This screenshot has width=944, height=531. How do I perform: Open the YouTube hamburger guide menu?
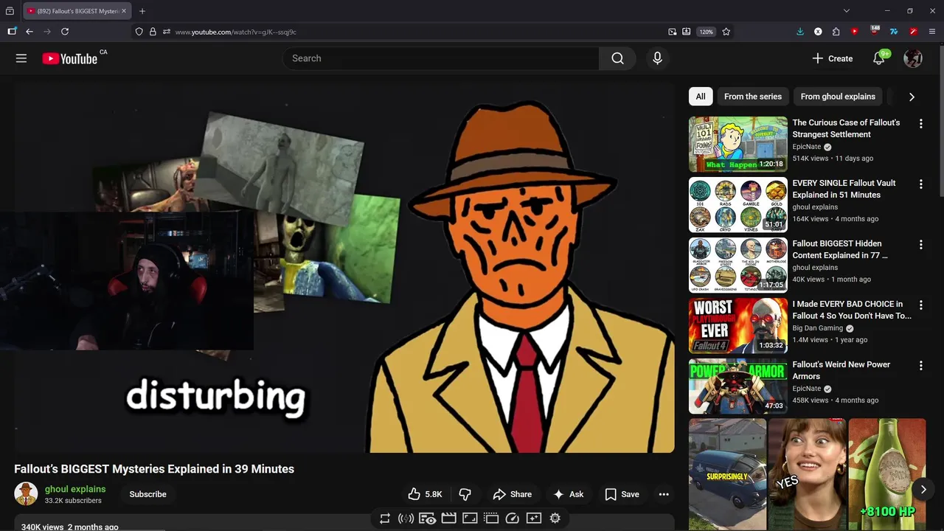click(21, 58)
